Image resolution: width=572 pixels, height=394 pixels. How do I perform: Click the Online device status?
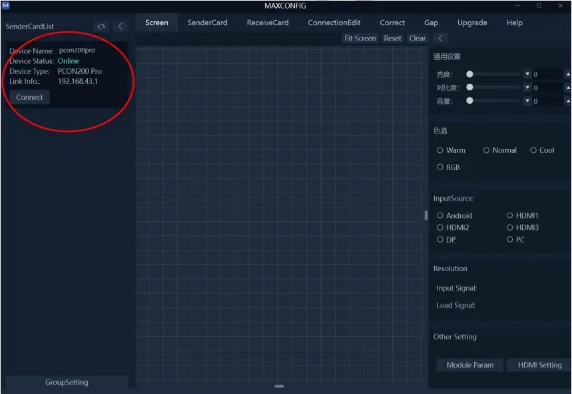[x=68, y=61]
